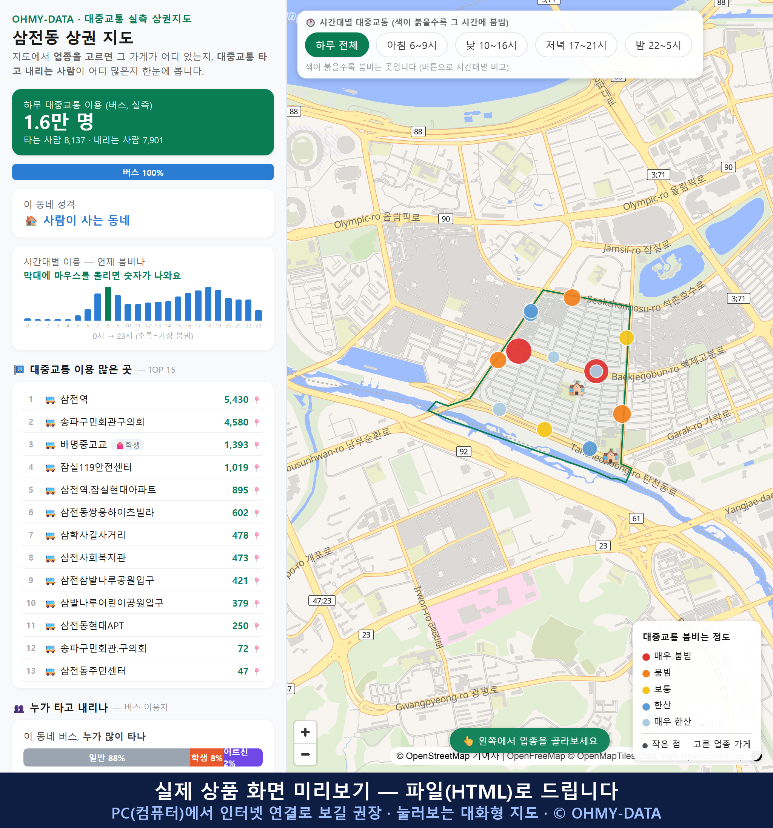773x828 pixels.
Task: Select the 삼전역.잠실현대아파트 stop row
Action: coord(143,490)
